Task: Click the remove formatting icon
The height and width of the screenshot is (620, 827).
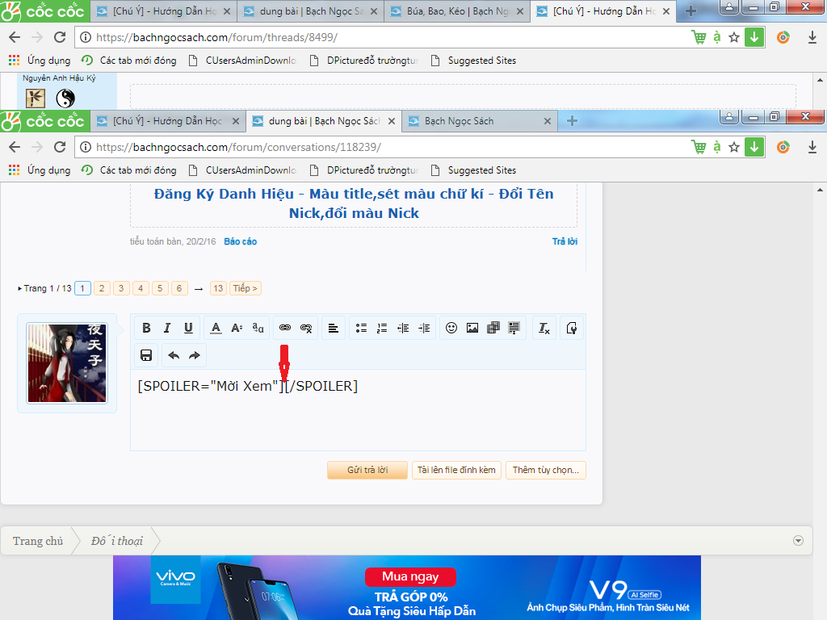Action: [544, 328]
